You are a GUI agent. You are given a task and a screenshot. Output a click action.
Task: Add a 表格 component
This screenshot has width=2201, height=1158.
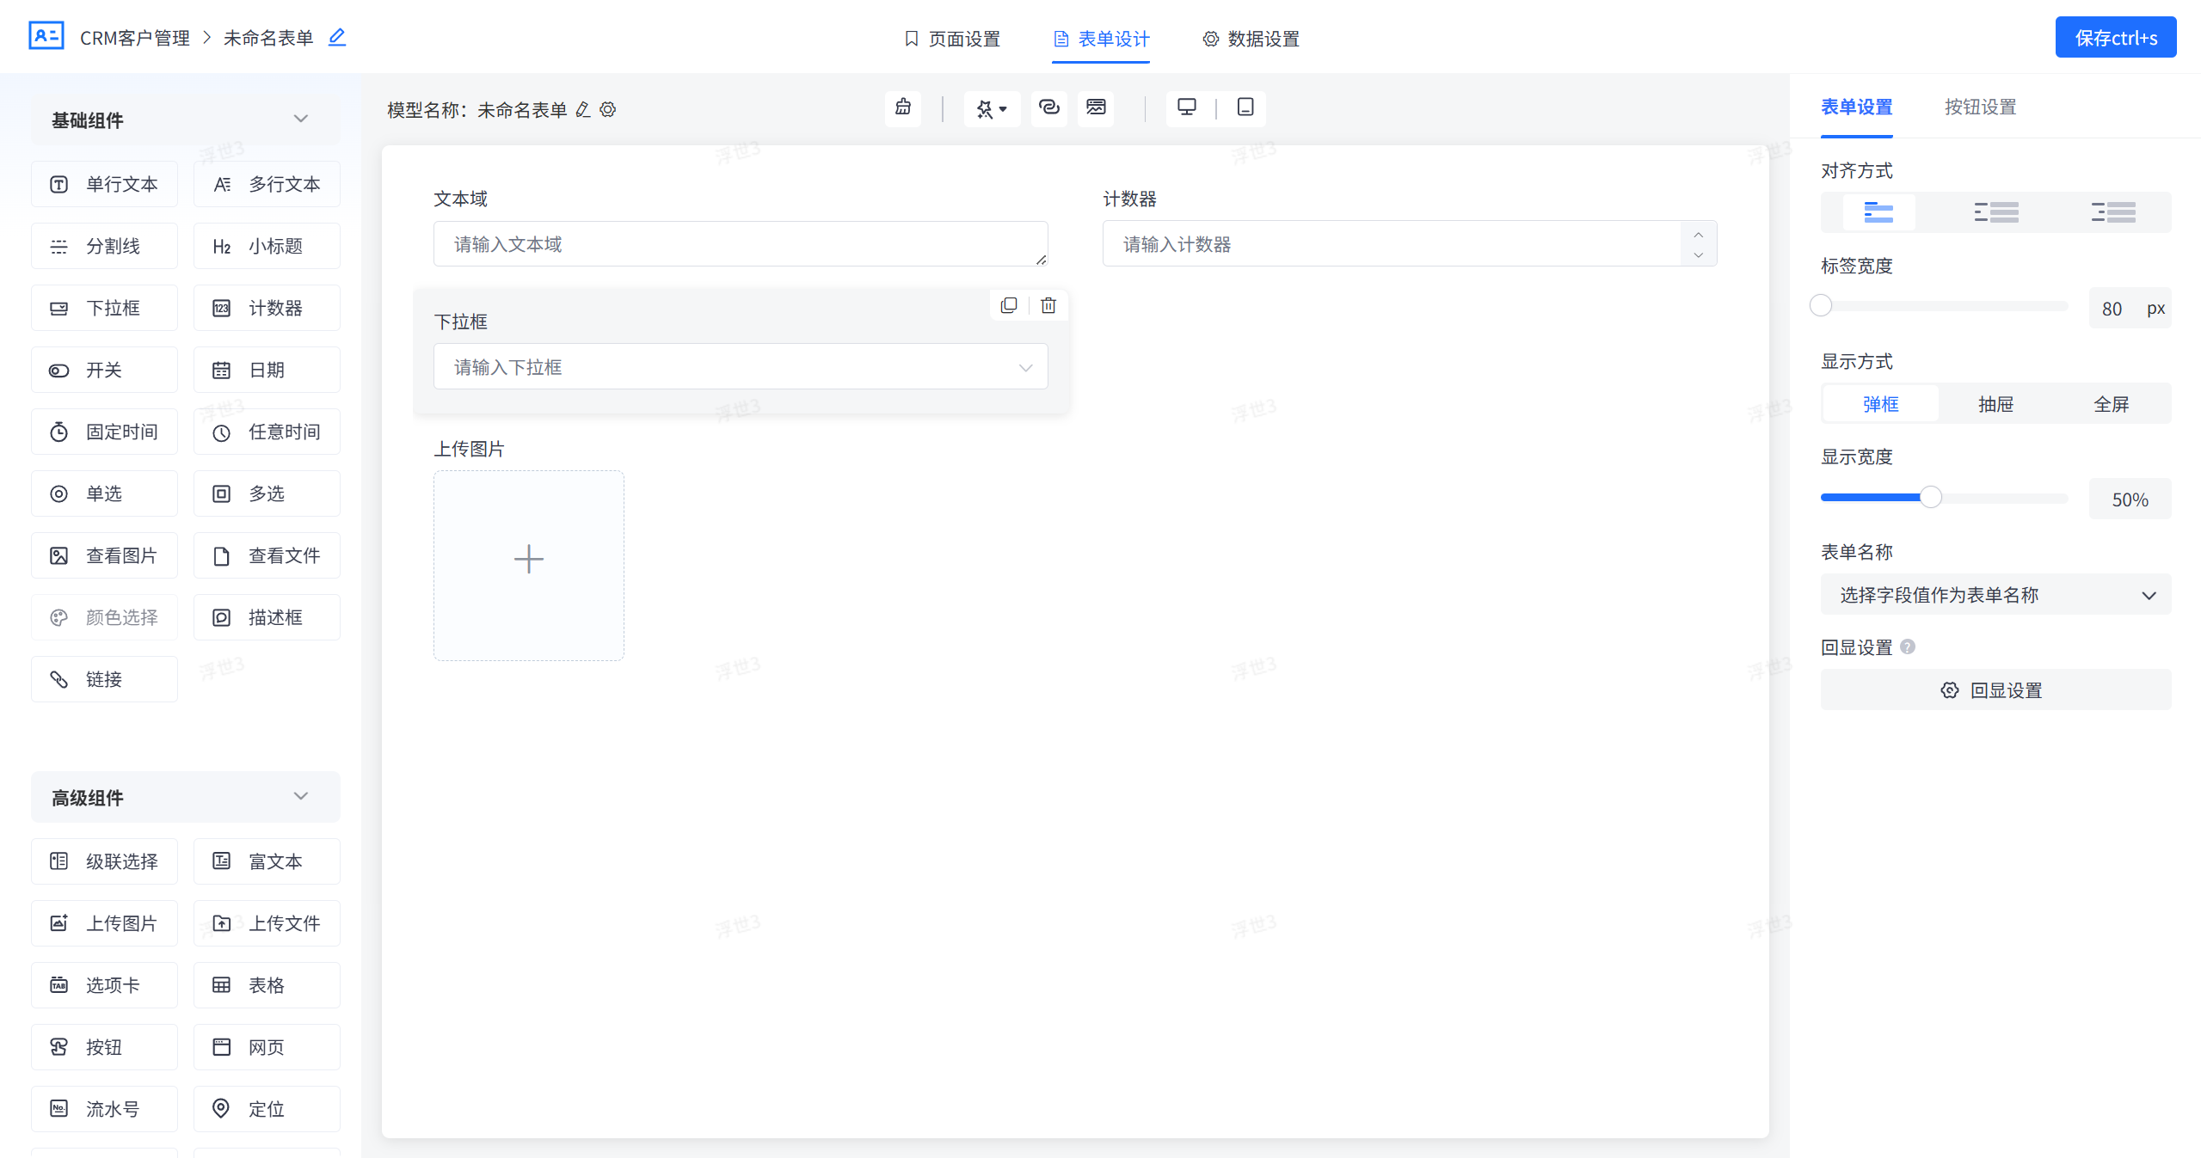pyautogui.click(x=267, y=985)
